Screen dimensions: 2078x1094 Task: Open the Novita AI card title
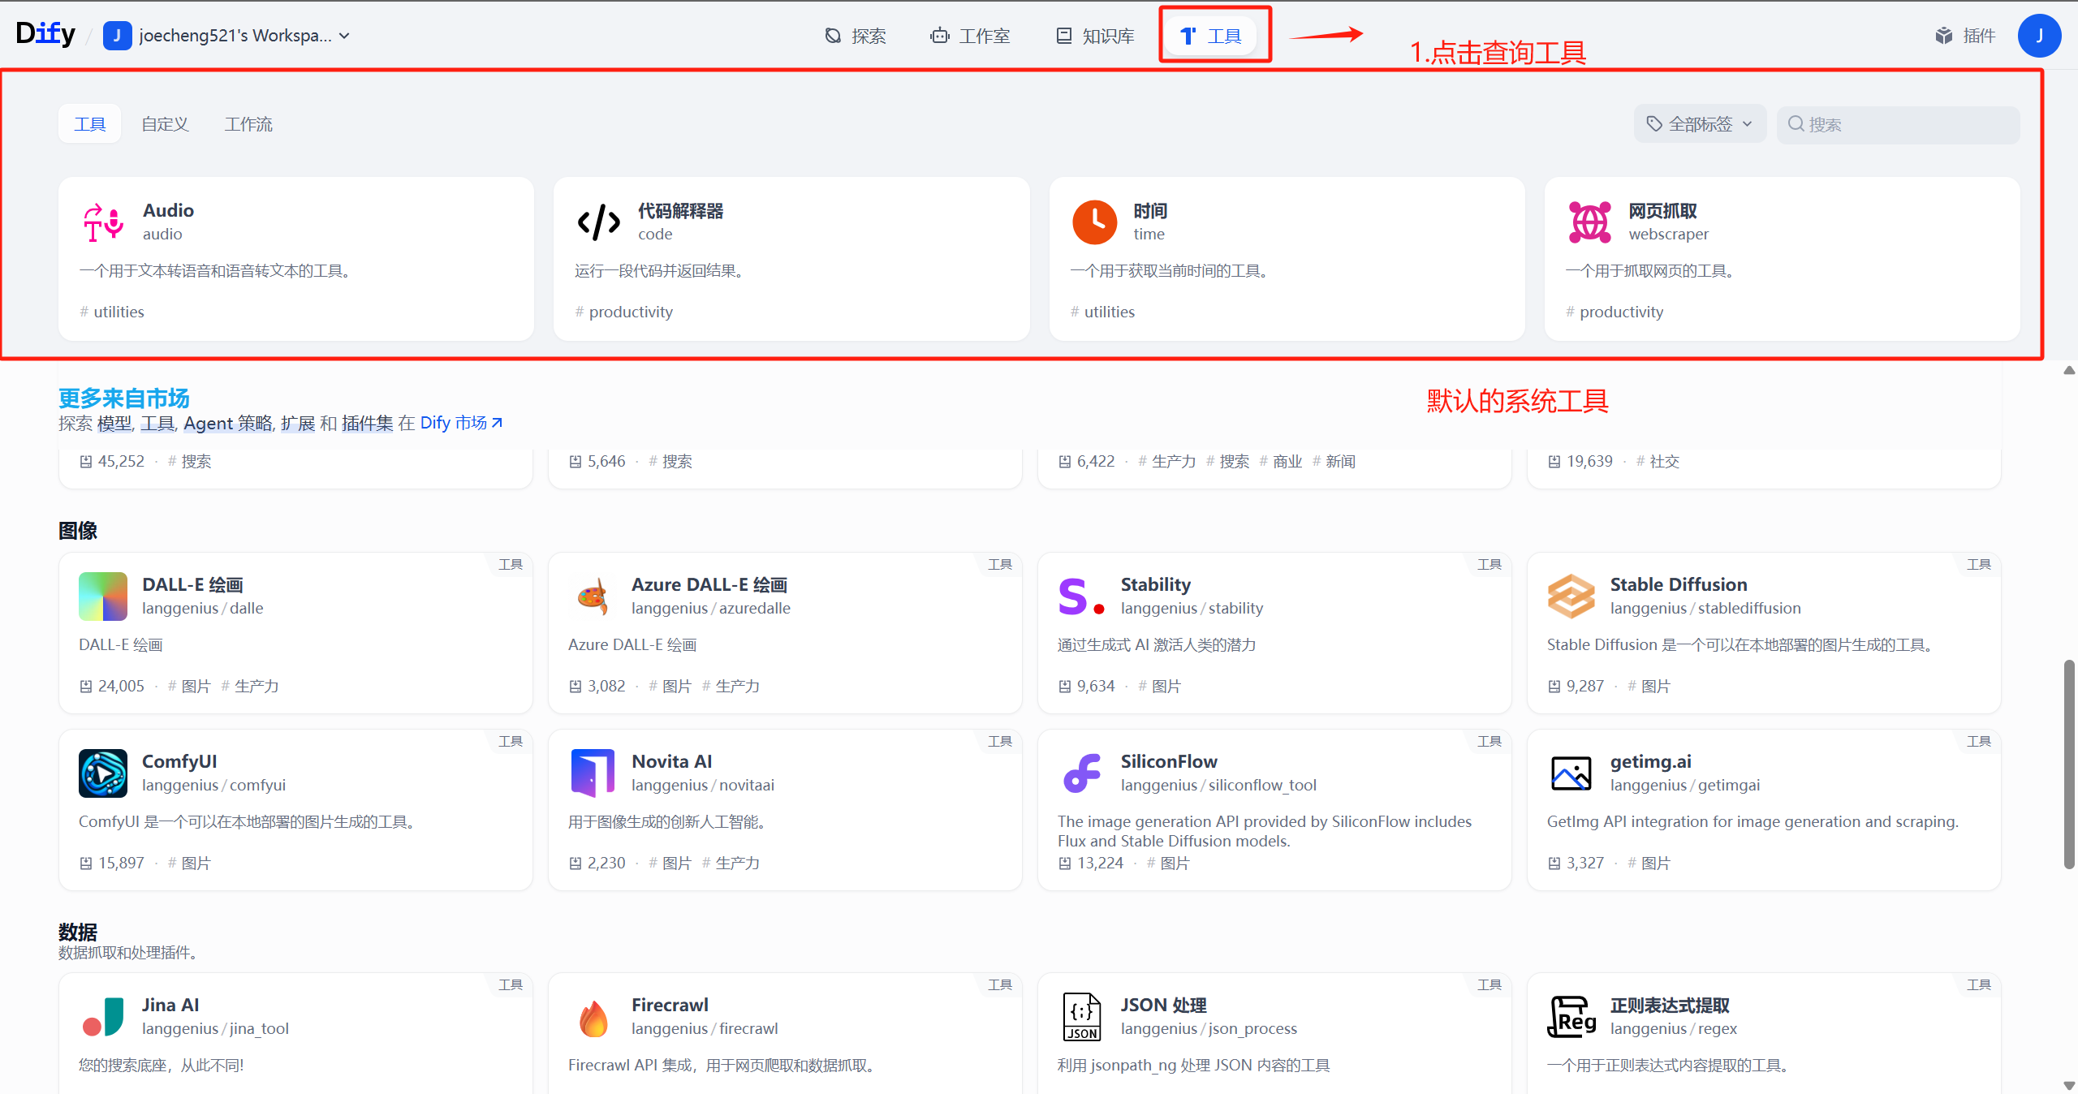[x=672, y=761]
